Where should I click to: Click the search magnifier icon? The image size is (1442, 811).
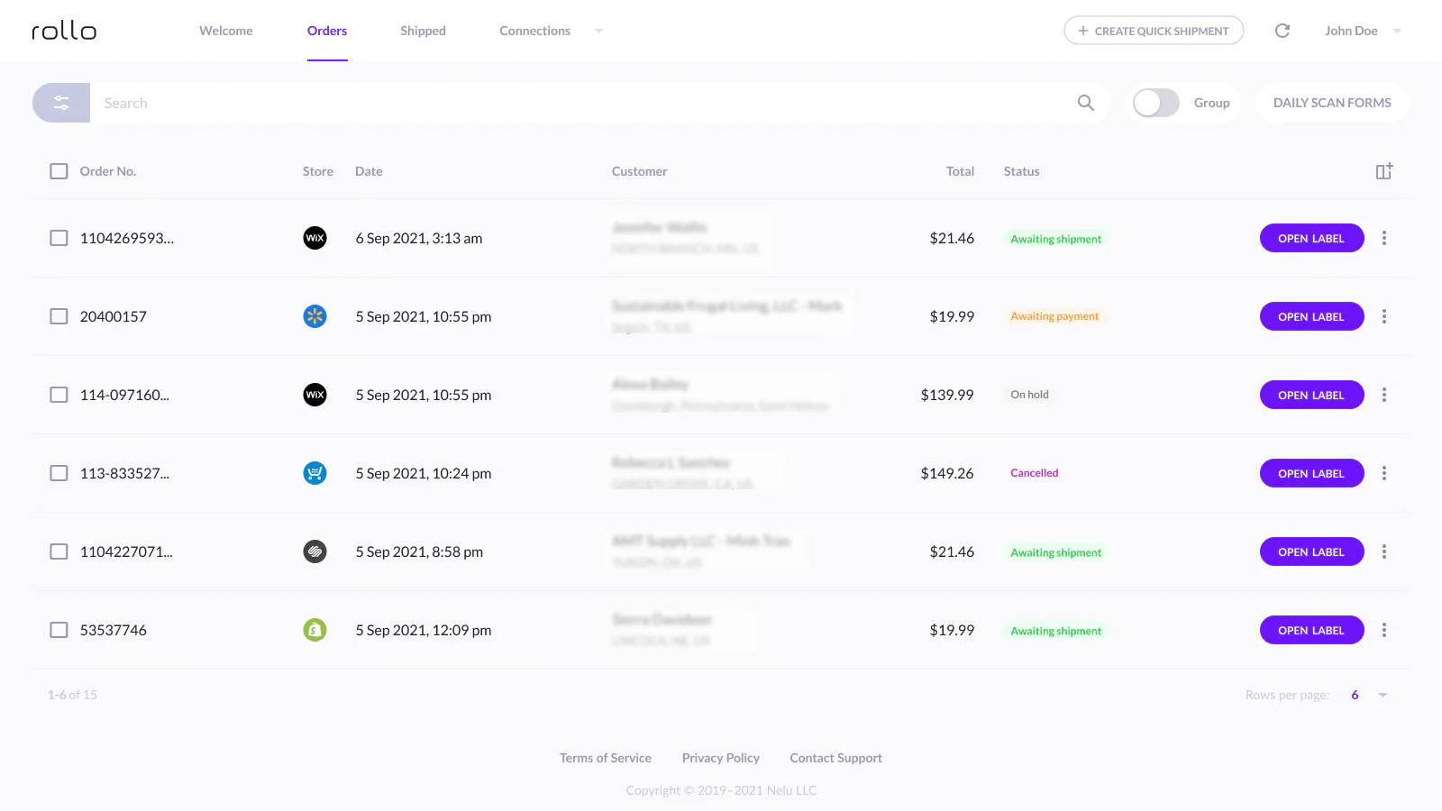tap(1085, 103)
